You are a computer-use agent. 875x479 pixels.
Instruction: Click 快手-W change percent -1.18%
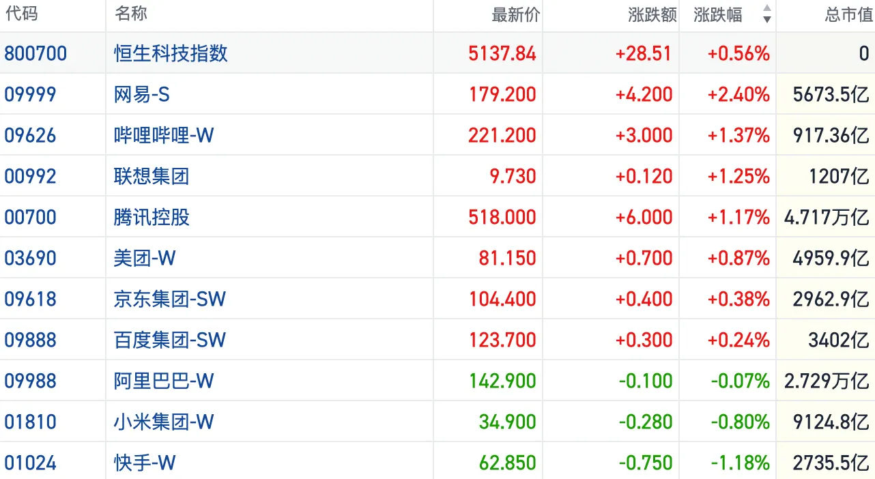(740, 463)
